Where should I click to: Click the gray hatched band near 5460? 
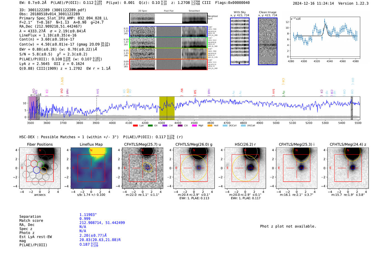pyautogui.click(x=352, y=108)
